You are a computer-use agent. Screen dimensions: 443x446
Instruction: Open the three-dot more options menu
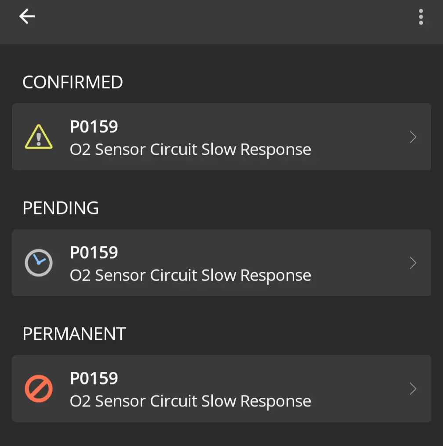421,17
